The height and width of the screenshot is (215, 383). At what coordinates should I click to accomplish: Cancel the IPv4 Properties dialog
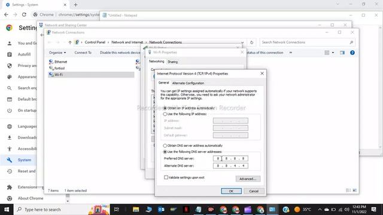coord(254,191)
